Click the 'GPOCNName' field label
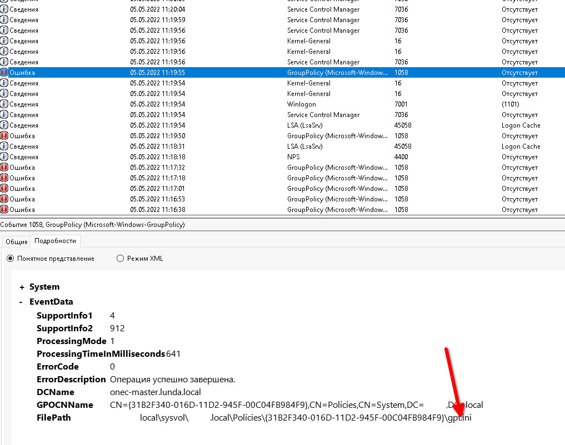The width and height of the screenshot is (565, 445). (x=65, y=405)
